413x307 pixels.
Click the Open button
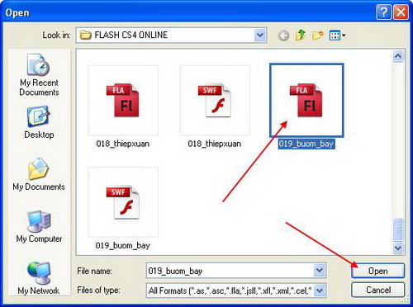378,271
